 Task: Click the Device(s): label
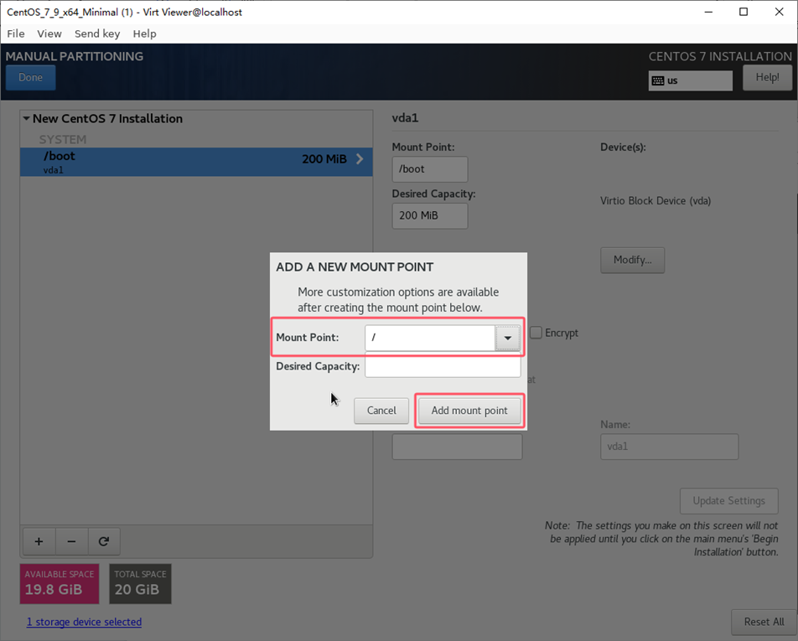tap(623, 147)
